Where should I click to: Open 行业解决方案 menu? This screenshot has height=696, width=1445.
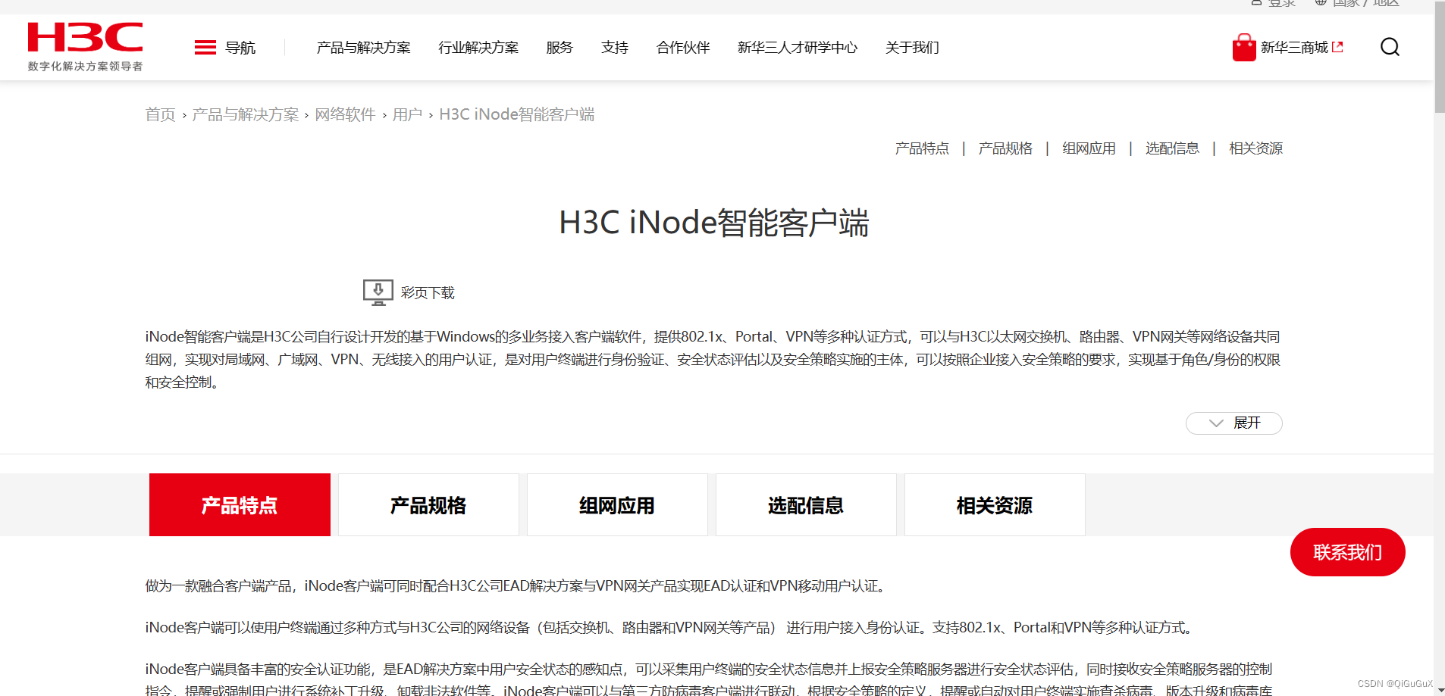(x=478, y=48)
